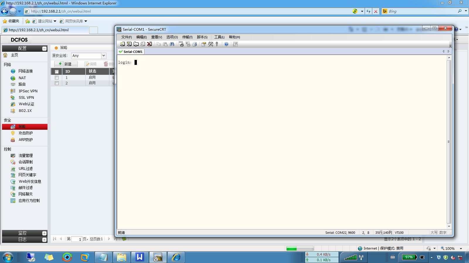Open 网页关键字 in the DCFOS sidebar
The width and height of the screenshot is (469, 263).
click(x=27, y=175)
